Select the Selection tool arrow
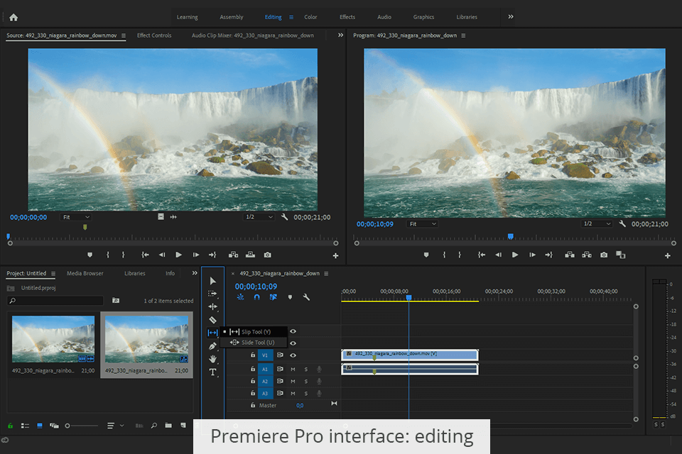 coord(212,281)
